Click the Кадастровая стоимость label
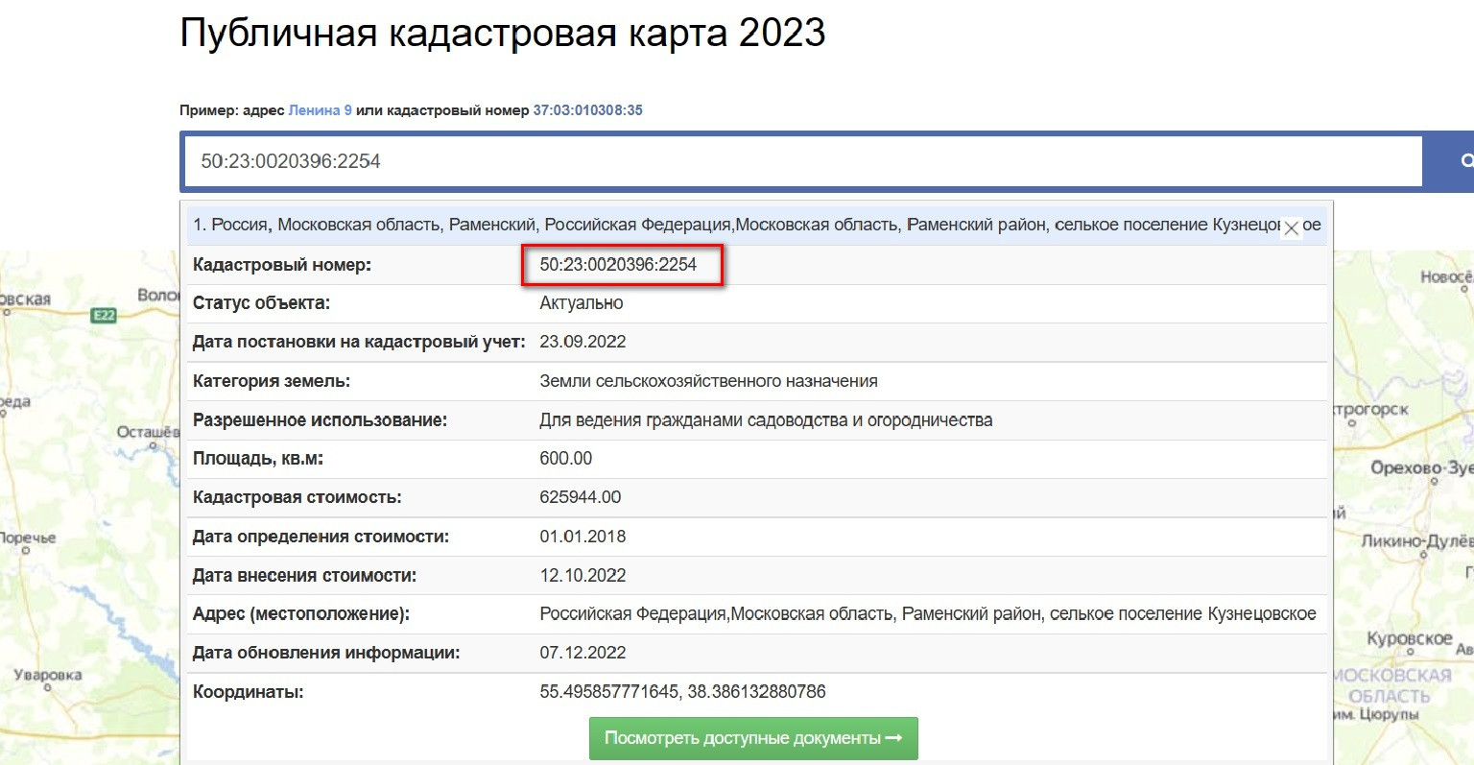1474x765 pixels. [x=297, y=497]
